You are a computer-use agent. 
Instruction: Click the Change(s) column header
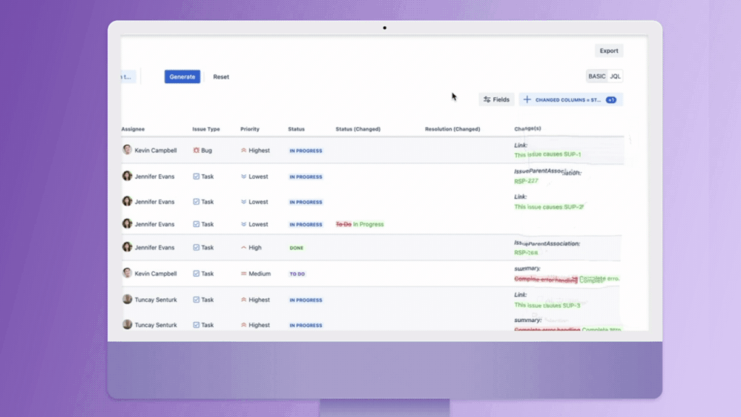pyautogui.click(x=527, y=128)
